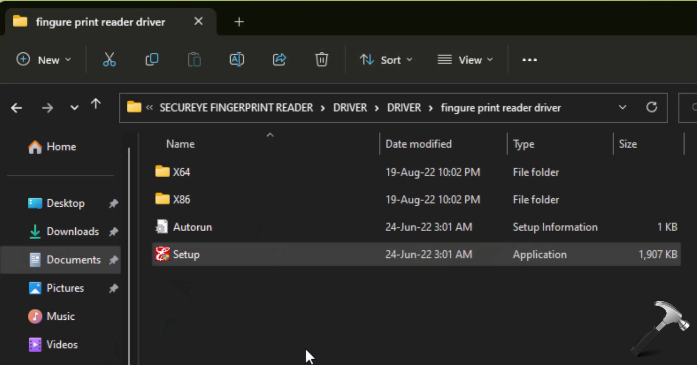Click the X86 folder icon
This screenshot has width=697, height=365.
[x=162, y=199]
